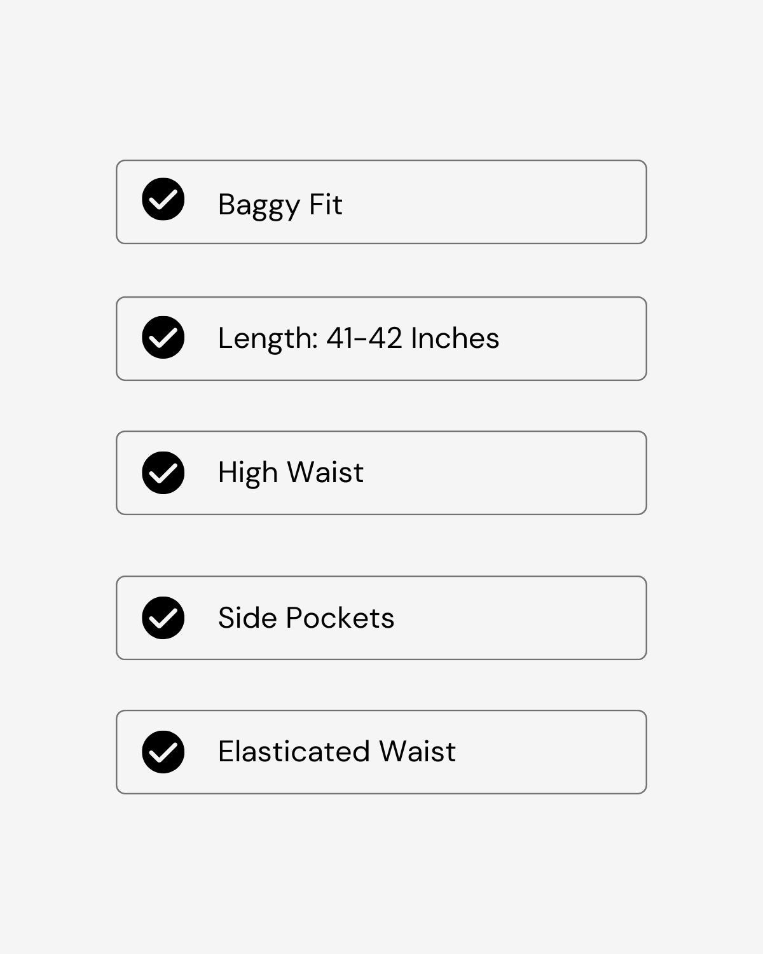This screenshot has height=954, width=763.
Task: Click the black check circle next to High Waist
Action: click(x=163, y=473)
